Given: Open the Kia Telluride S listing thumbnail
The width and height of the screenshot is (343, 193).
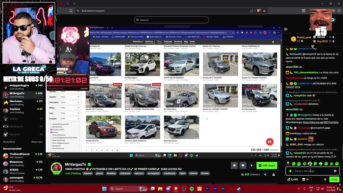Looking at the screenshot, I should [x=181, y=96].
